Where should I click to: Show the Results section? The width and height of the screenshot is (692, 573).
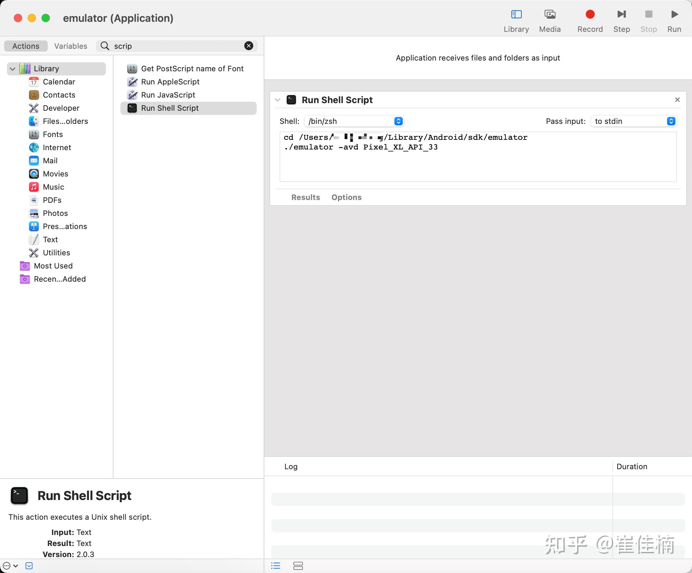pyautogui.click(x=306, y=198)
